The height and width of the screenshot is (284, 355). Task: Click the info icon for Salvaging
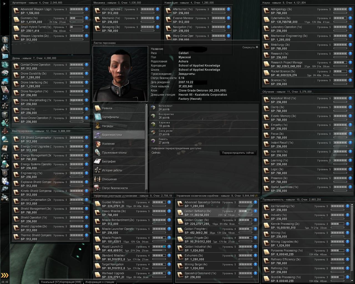tap(158, 27)
